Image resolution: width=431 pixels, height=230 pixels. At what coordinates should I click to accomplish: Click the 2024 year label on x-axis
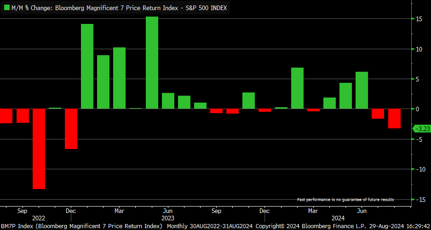pyautogui.click(x=338, y=218)
